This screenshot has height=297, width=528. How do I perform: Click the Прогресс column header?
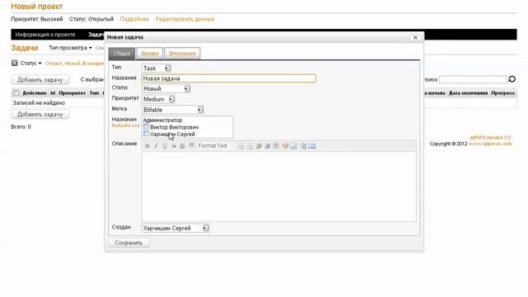503,92
